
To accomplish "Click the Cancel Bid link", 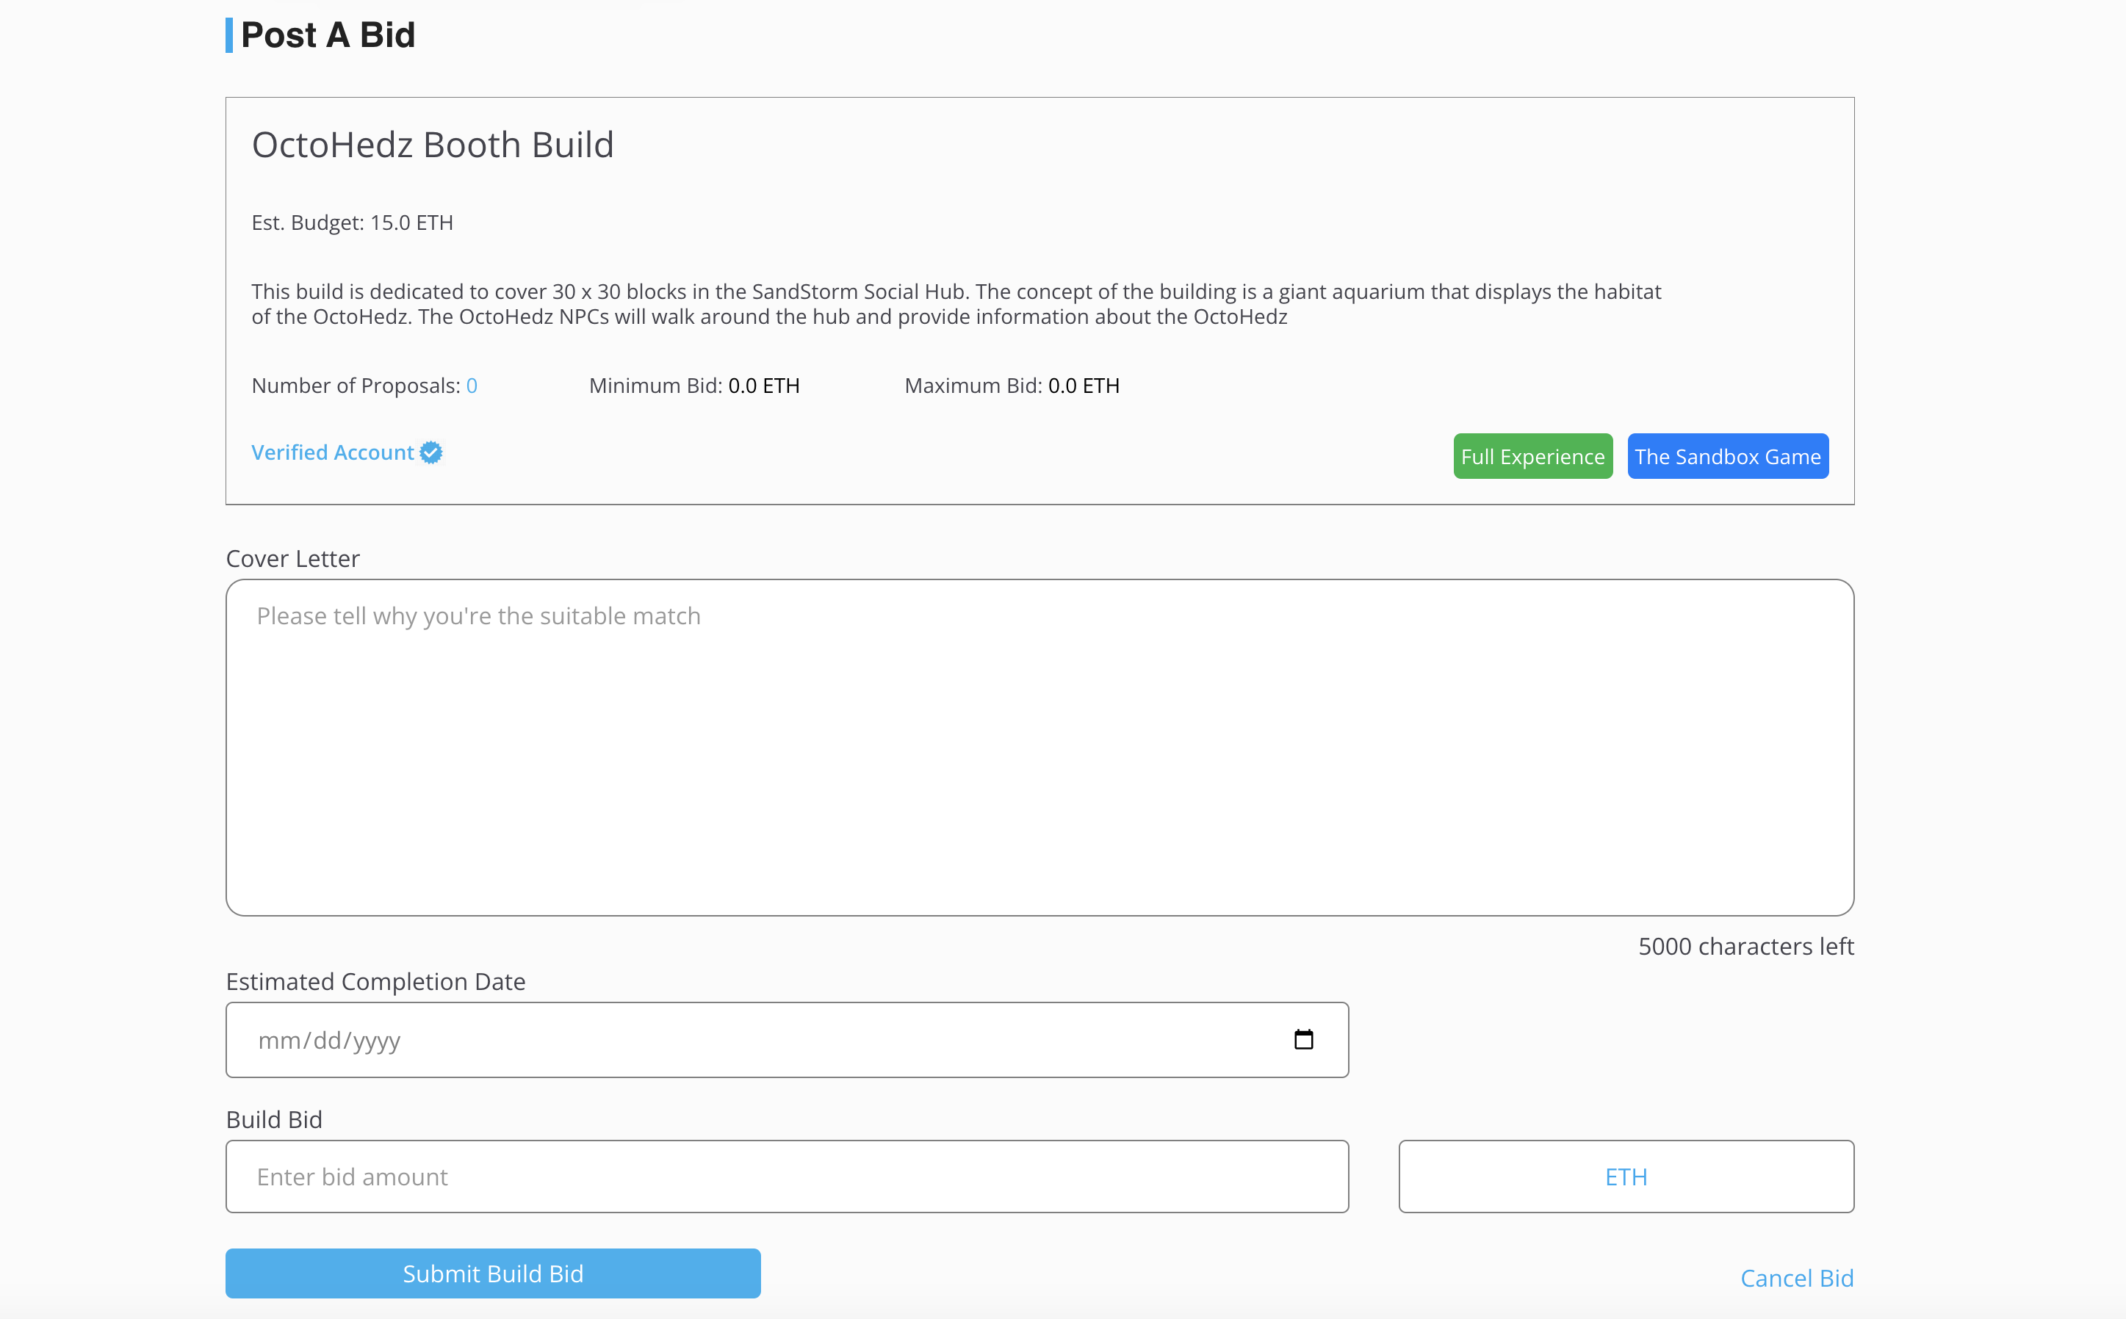I will pyautogui.click(x=1795, y=1278).
